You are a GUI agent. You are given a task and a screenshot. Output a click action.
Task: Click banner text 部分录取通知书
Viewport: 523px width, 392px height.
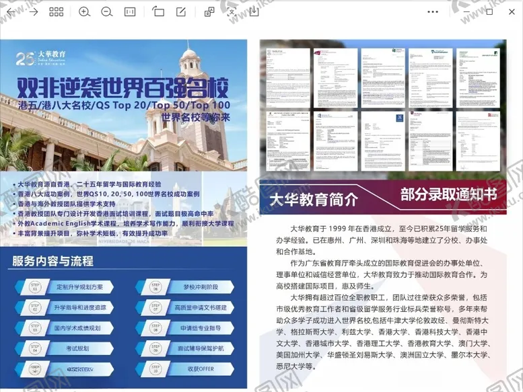point(448,194)
